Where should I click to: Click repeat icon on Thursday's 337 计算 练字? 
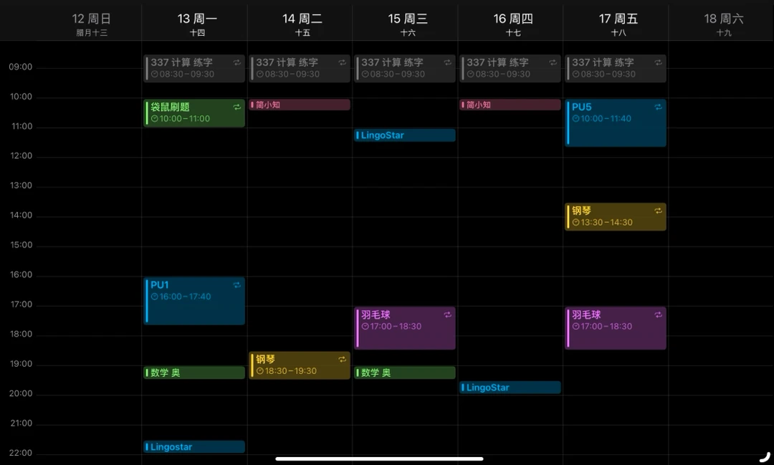[x=553, y=62]
